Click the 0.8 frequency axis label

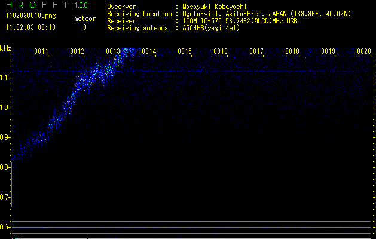point(5,167)
